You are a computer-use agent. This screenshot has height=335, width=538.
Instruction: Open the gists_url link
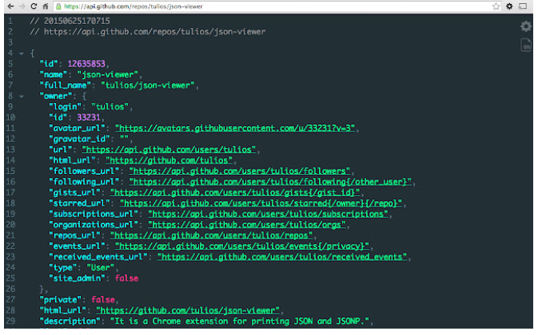pyautogui.click(x=235, y=192)
